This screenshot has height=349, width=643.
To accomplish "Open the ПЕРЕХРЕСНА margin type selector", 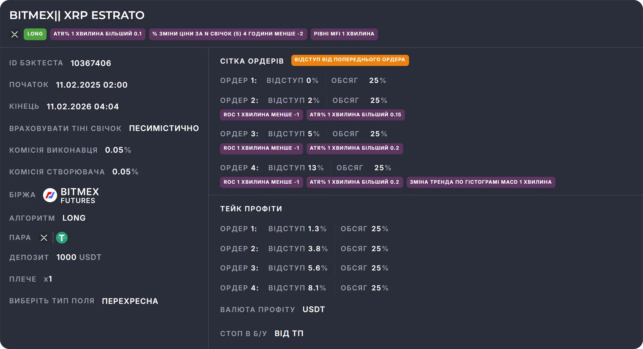I will 130,301.
